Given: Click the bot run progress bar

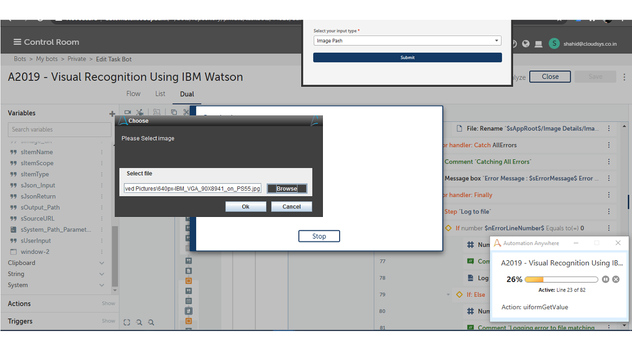Looking at the screenshot, I should pos(561,280).
